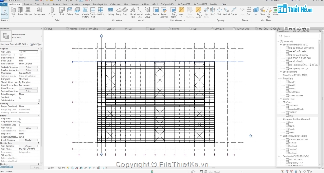Select the Room tool

[x=156, y=11]
